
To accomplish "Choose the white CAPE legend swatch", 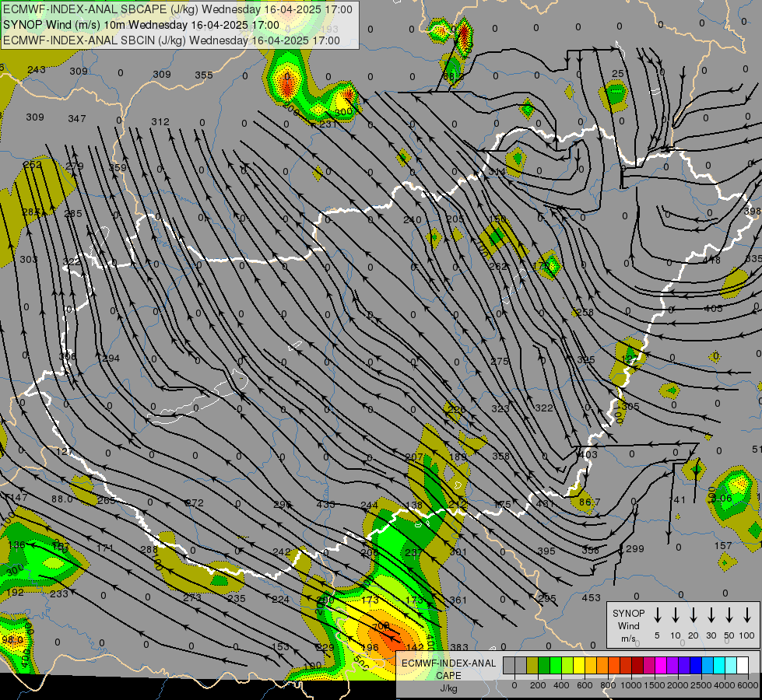I will click(x=742, y=665).
